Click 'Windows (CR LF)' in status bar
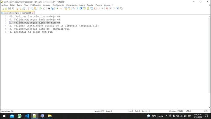Image resolution: width=211 pixels, height=119 pixels. click(176, 111)
